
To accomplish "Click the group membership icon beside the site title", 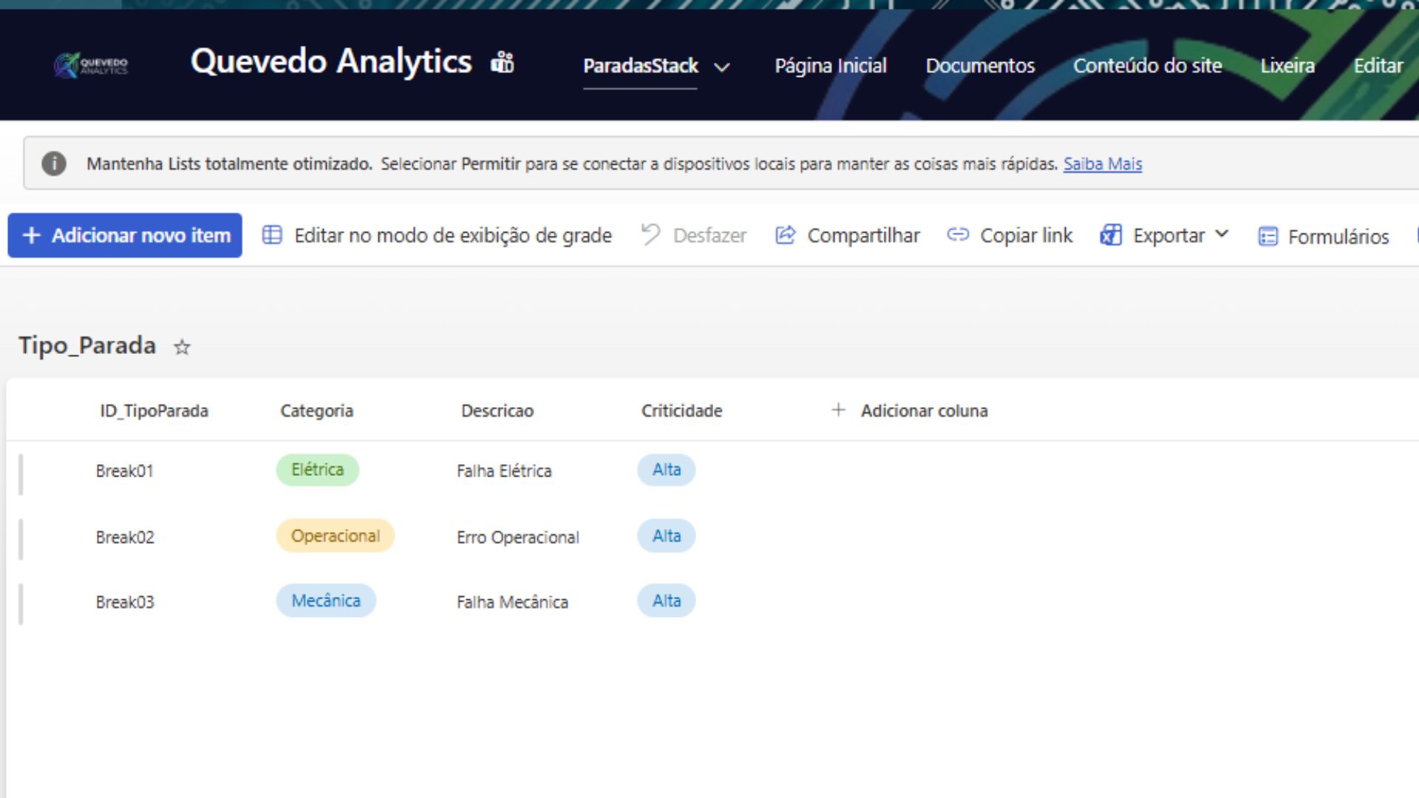I will tap(503, 62).
